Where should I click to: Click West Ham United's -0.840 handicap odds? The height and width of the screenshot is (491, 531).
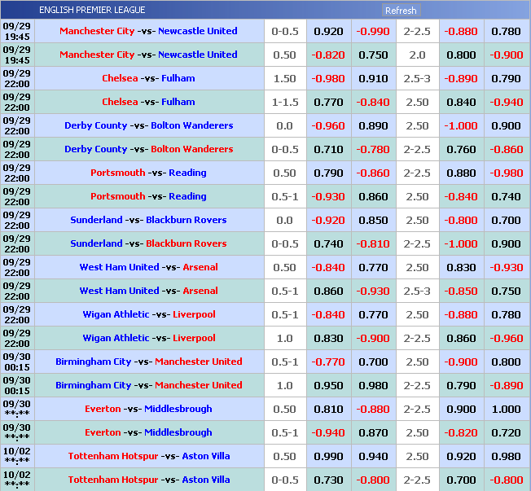(328, 267)
